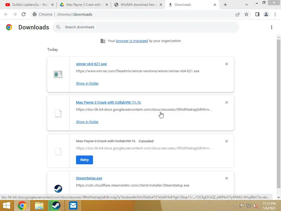
Task: Click the taskbar clock showing 11:13 PM
Action: (269, 206)
